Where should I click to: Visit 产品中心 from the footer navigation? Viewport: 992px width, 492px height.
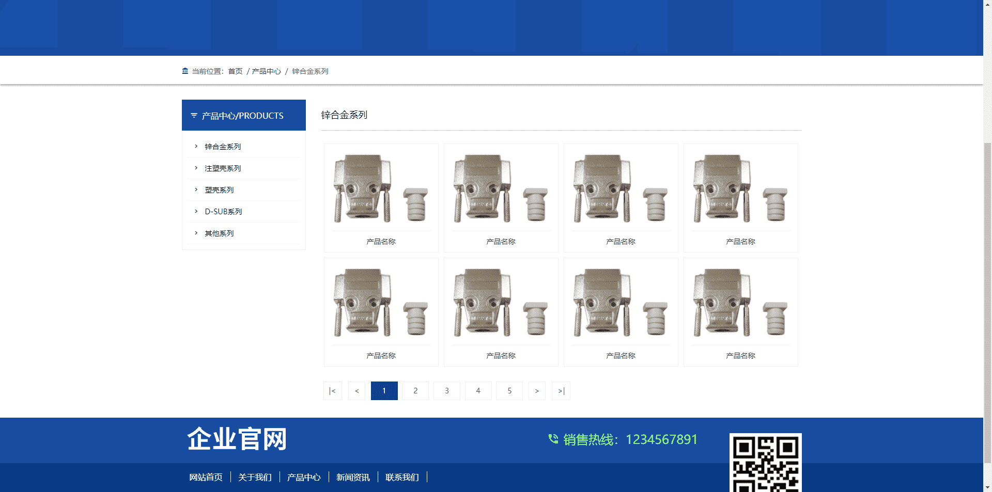point(304,477)
